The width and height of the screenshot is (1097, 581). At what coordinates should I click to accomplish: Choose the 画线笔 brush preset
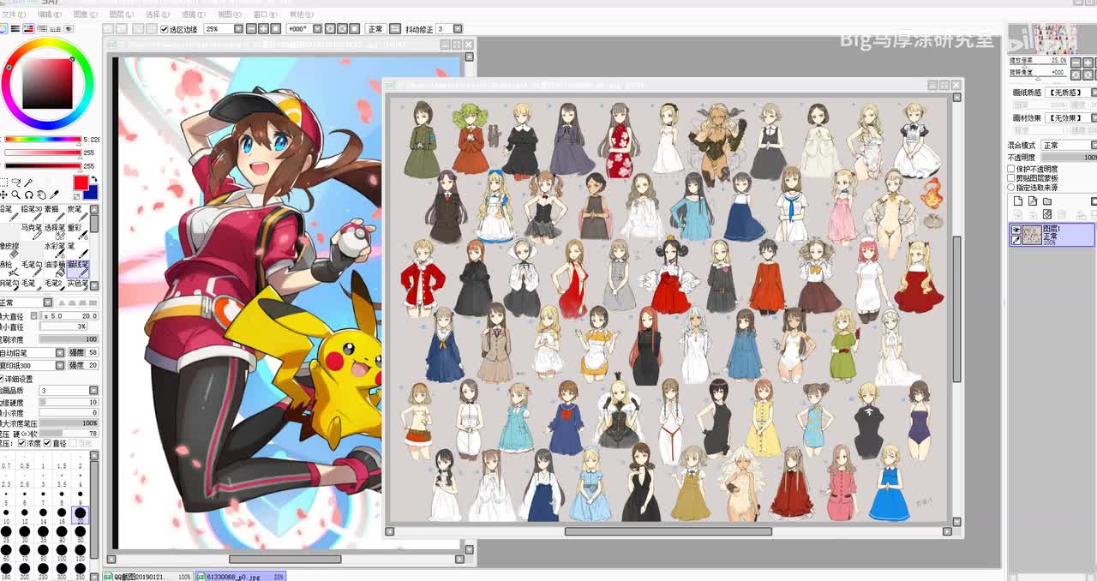[78, 270]
